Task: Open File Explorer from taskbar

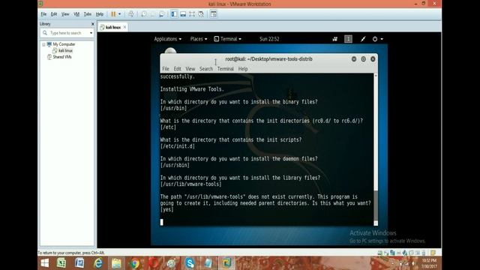Action: point(116,263)
